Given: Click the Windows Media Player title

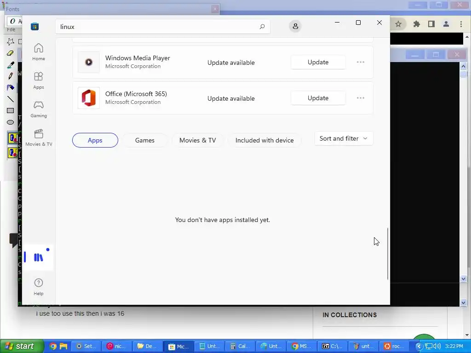Looking at the screenshot, I should tap(138, 58).
